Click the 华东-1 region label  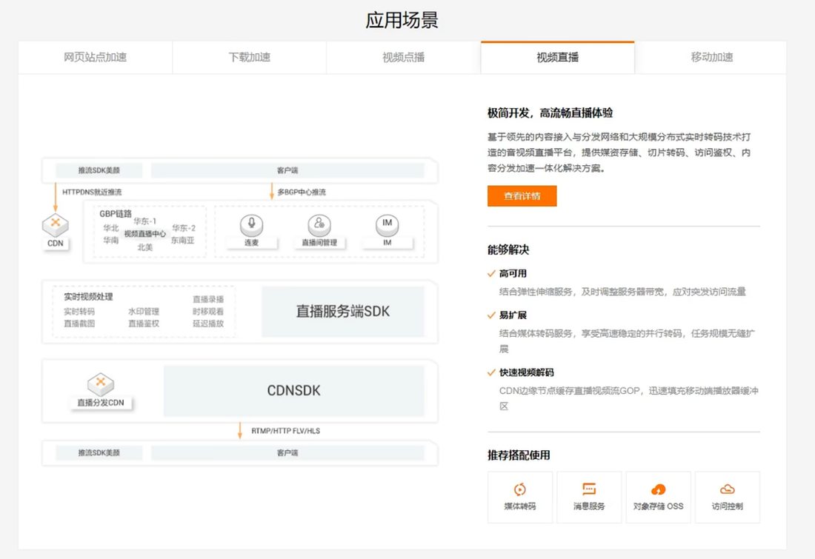pyautogui.click(x=145, y=221)
